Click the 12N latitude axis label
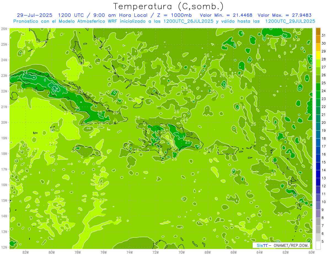 click(x=4, y=247)
